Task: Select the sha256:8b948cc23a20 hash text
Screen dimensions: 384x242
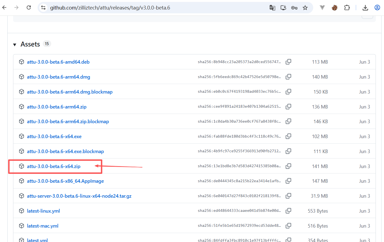Action: 239,62
